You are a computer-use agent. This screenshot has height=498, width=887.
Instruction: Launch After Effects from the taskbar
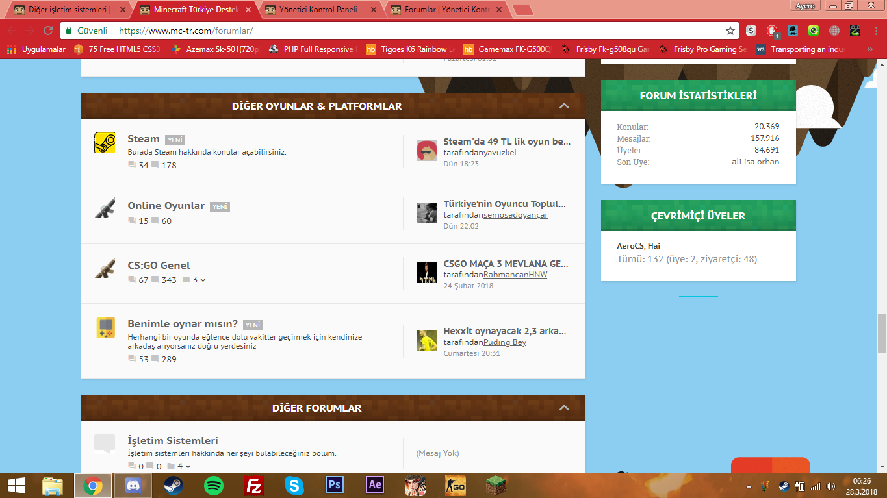point(375,485)
